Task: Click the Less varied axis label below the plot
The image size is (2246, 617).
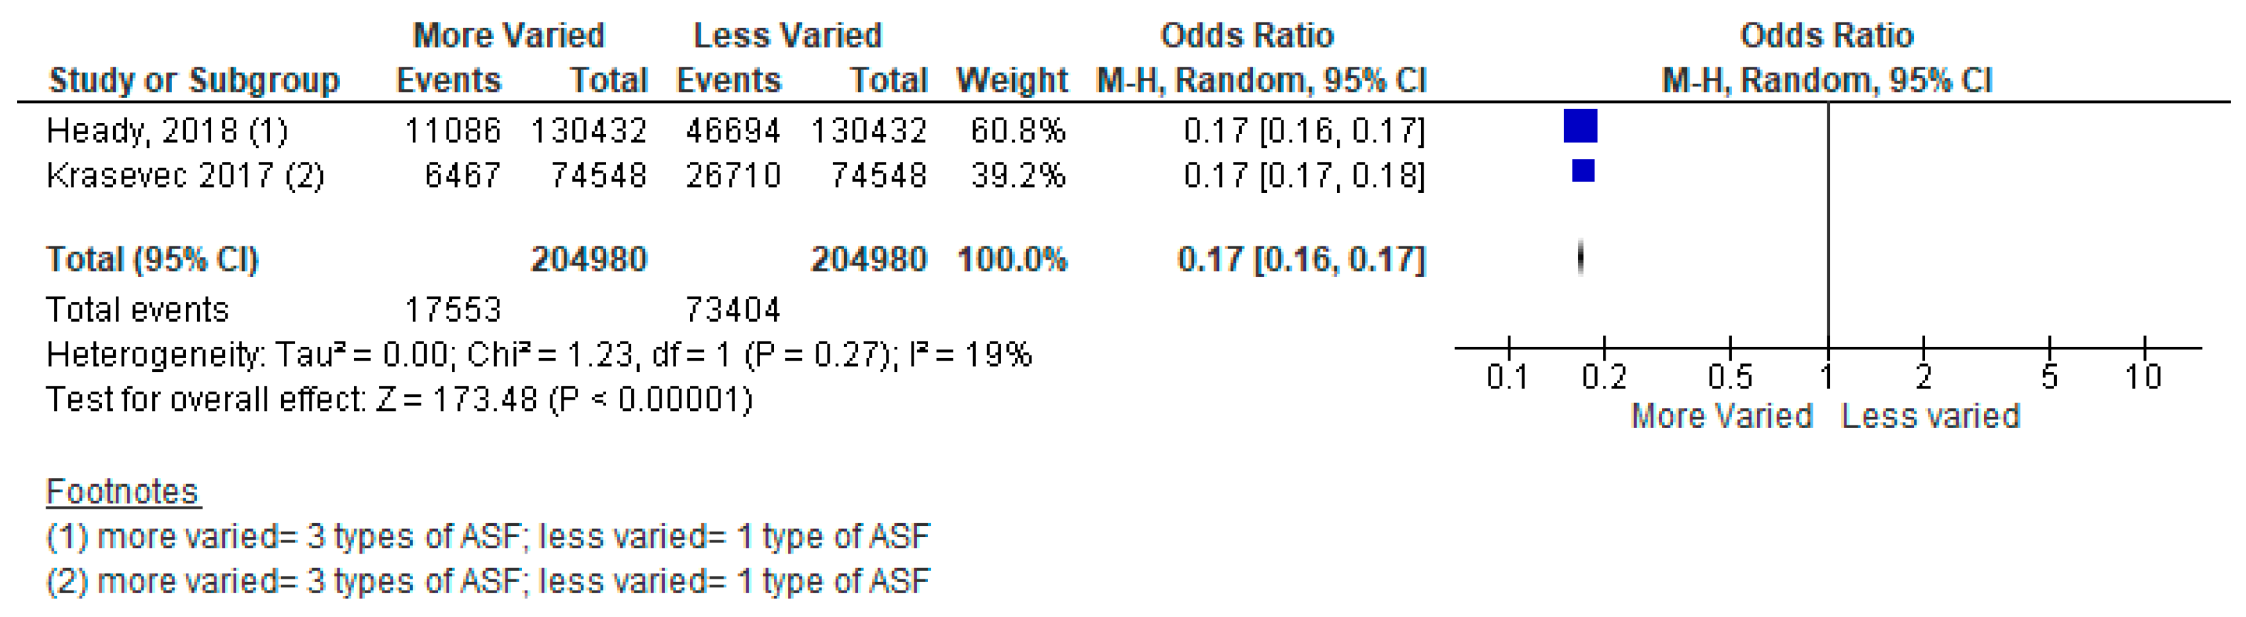Action: pyautogui.click(x=1930, y=416)
